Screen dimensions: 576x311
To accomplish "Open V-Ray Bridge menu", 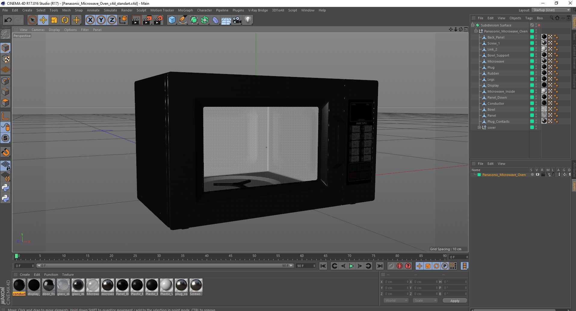I will (x=258, y=10).
